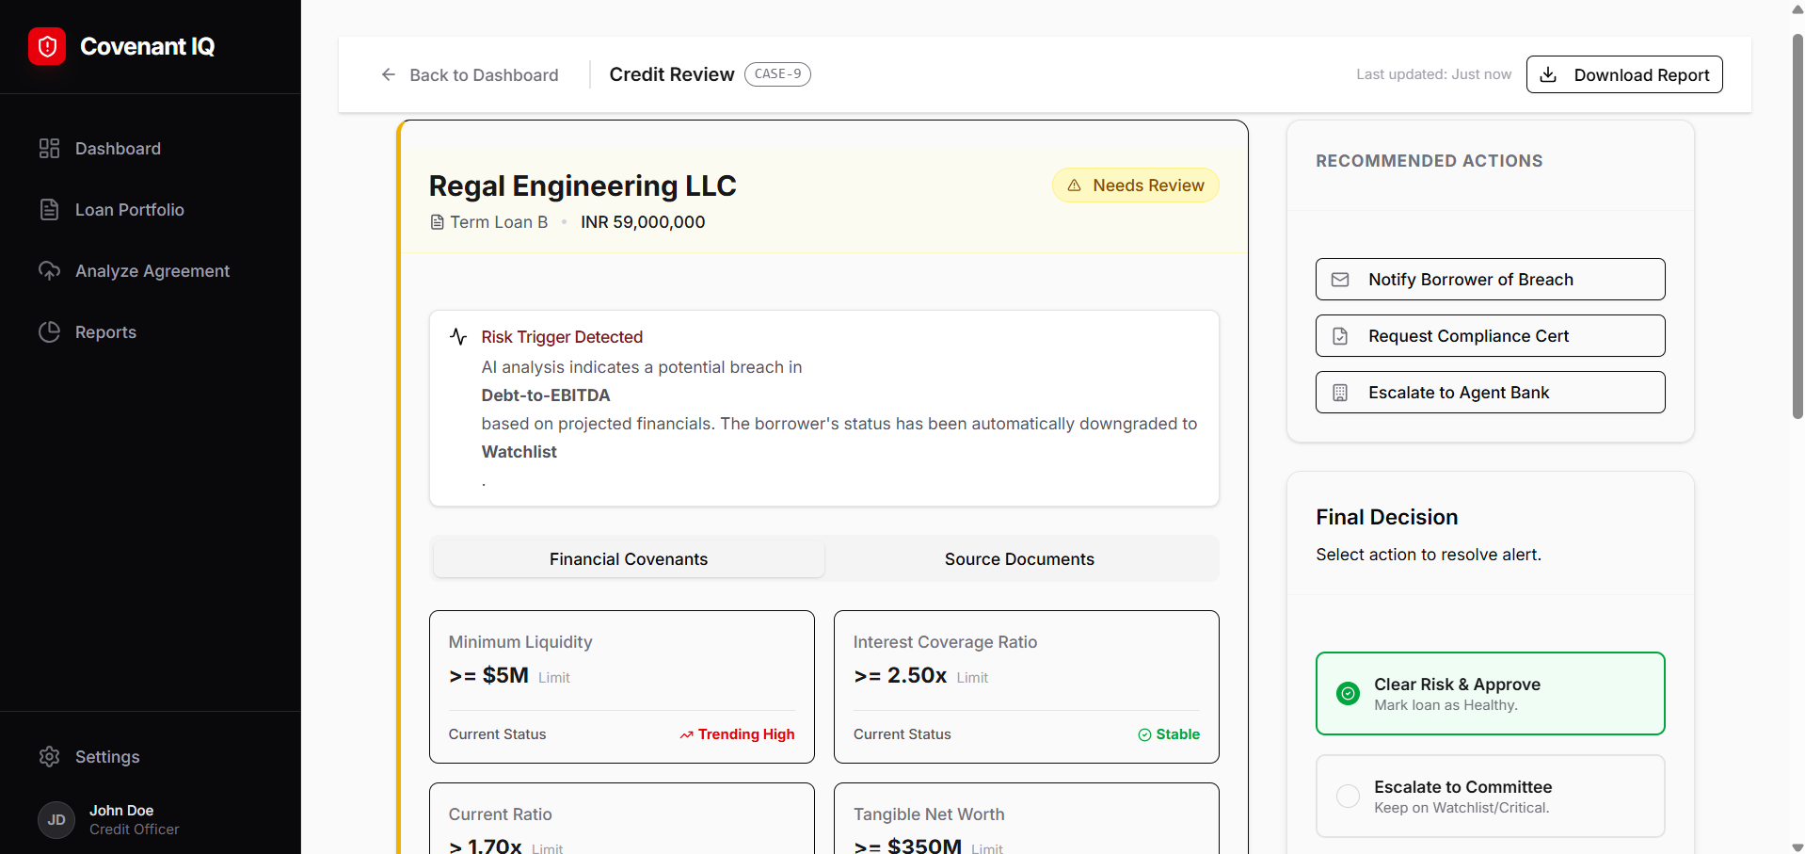Image resolution: width=1805 pixels, height=854 pixels.
Task: Select Clear Risk & Approve option
Action: [1490, 693]
